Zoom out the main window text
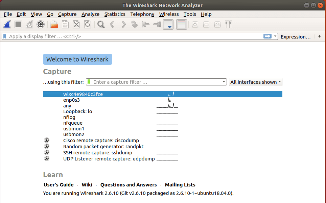The width and height of the screenshot is (326, 203). (206, 25)
